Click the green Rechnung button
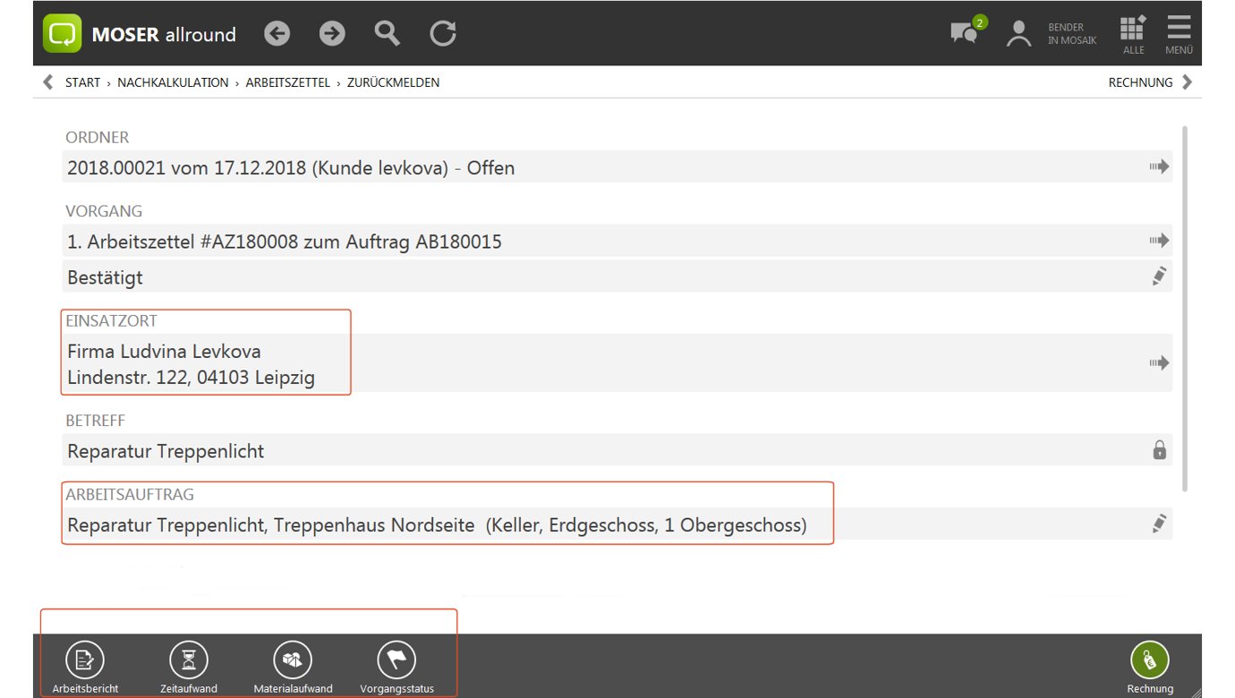 point(1150,661)
